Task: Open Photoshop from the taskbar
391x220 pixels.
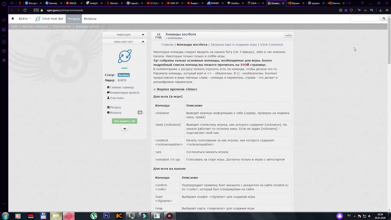Action: (x=106, y=216)
